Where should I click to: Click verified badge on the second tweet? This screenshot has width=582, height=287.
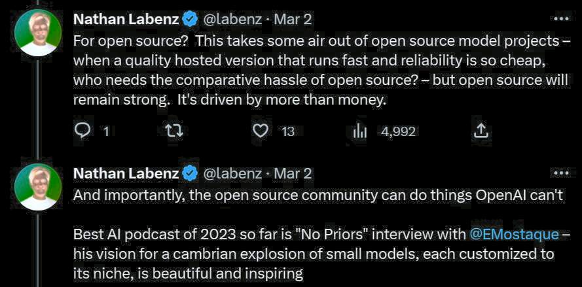click(x=191, y=173)
